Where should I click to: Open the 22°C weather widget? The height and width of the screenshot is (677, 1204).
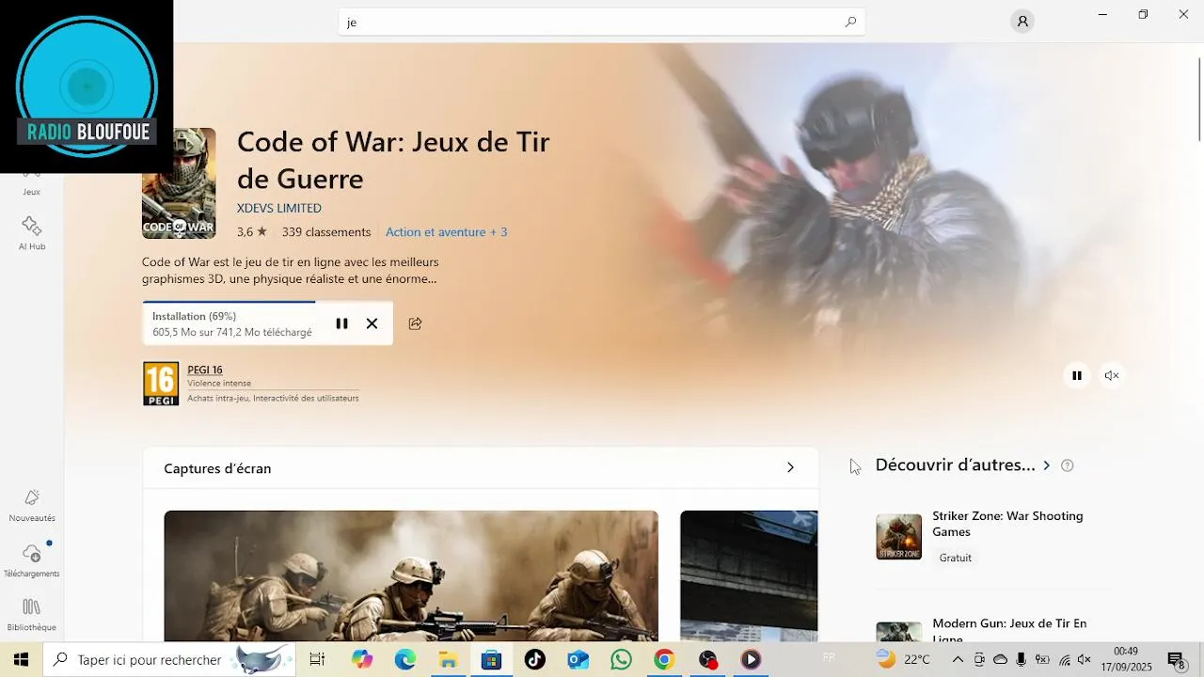point(904,660)
